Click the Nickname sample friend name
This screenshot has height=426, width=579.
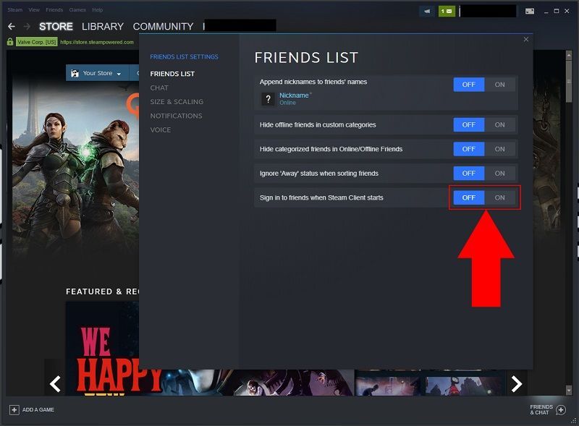(294, 95)
